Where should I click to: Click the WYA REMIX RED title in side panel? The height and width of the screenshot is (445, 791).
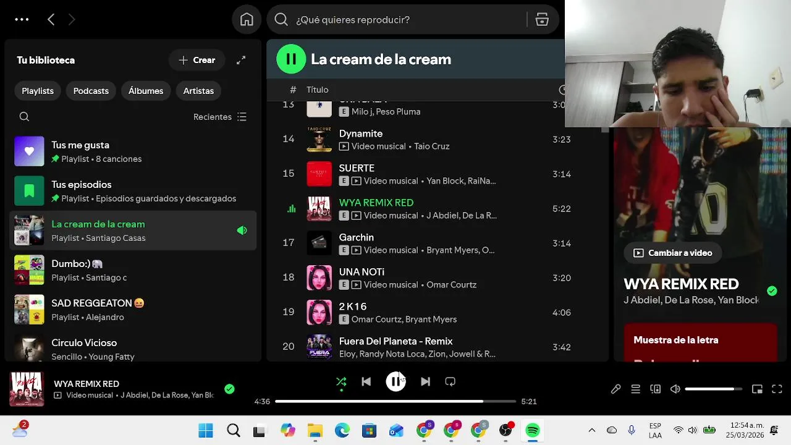point(681,284)
